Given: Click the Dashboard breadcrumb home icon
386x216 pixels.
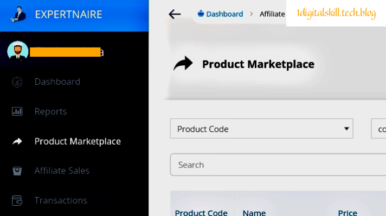Looking at the screenshot, I should tap(201, 14).
